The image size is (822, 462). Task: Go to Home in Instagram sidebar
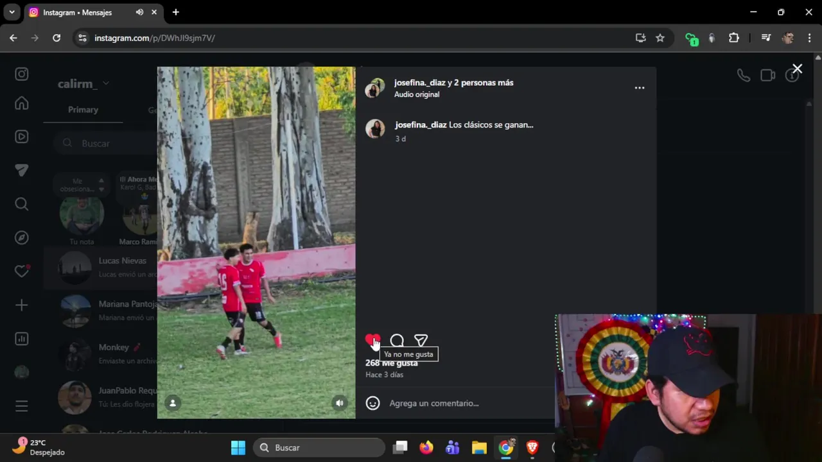pyautogui.click(x=22, y=103)
